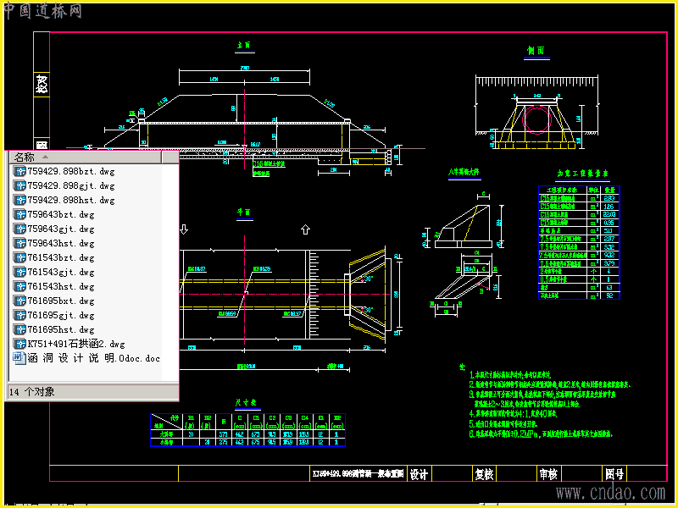Click the DWG icon beside 759429.898bzt.dwg

pos(20,171)
